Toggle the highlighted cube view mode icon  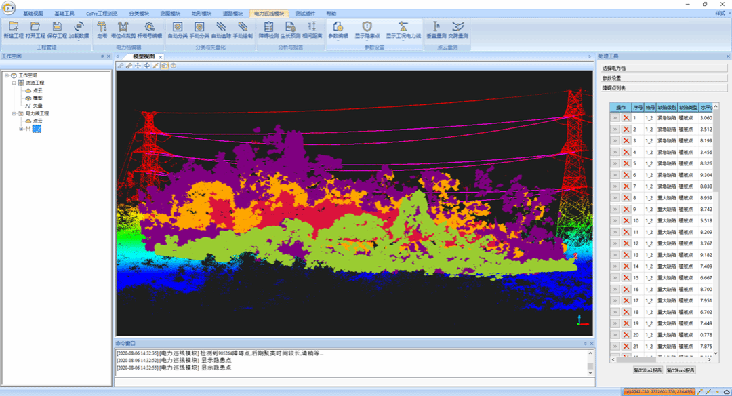pyautogui.click(x=164, y=66)
